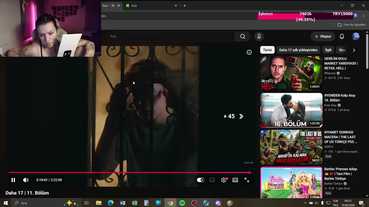Click the YouTube search magnifier button

pyautogui.click(x=243, y=37)
